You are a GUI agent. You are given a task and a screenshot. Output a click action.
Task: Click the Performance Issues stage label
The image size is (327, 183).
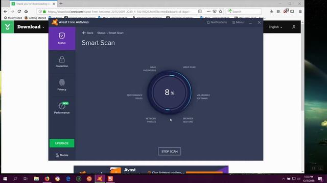(135, 97)
